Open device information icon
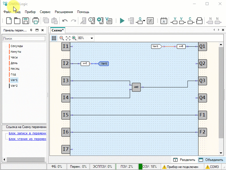 [x=92, y=21]
